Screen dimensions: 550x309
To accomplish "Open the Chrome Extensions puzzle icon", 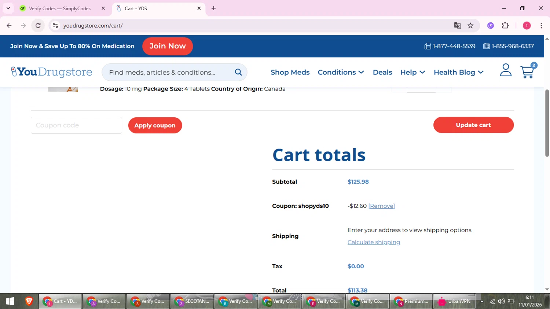I will click(505, 26).
